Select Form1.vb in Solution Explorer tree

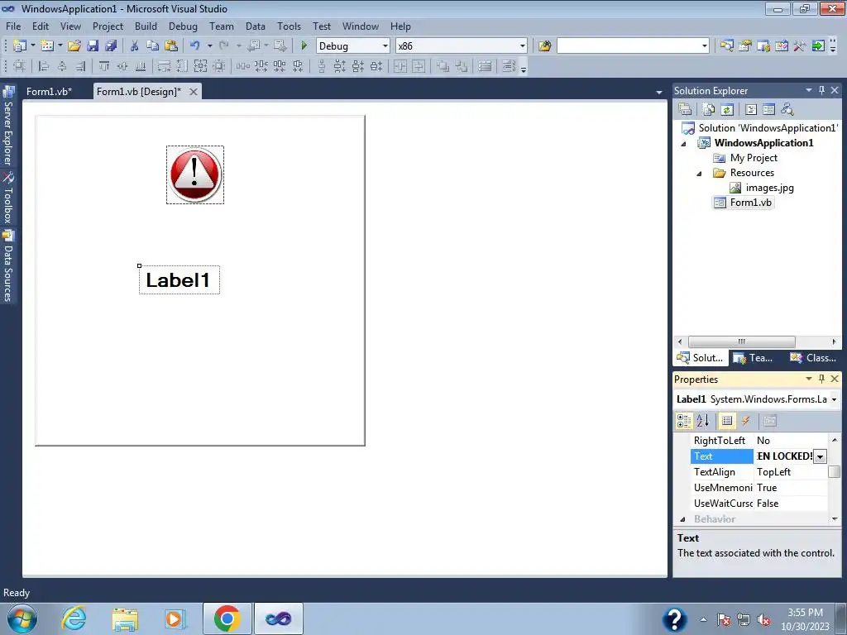coord(750,203)
